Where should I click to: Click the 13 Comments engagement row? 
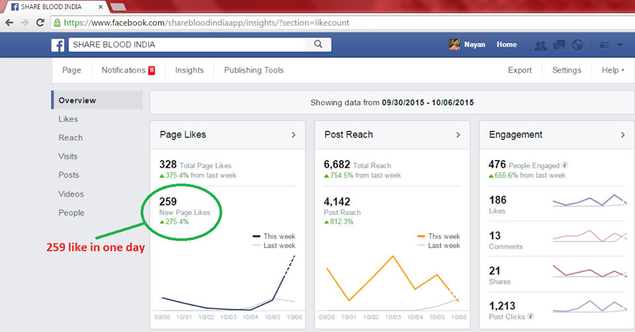(557, 239)
